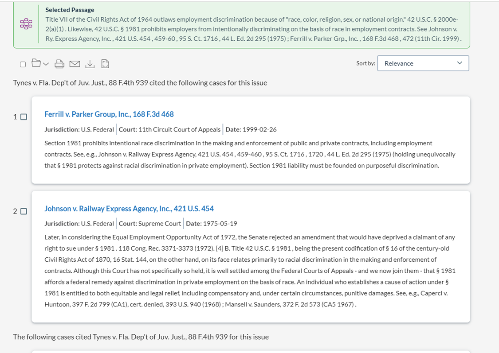Click the 'following cases cited Tynes' heading
The height and width of the screenshot is (353, 499).
141,337
